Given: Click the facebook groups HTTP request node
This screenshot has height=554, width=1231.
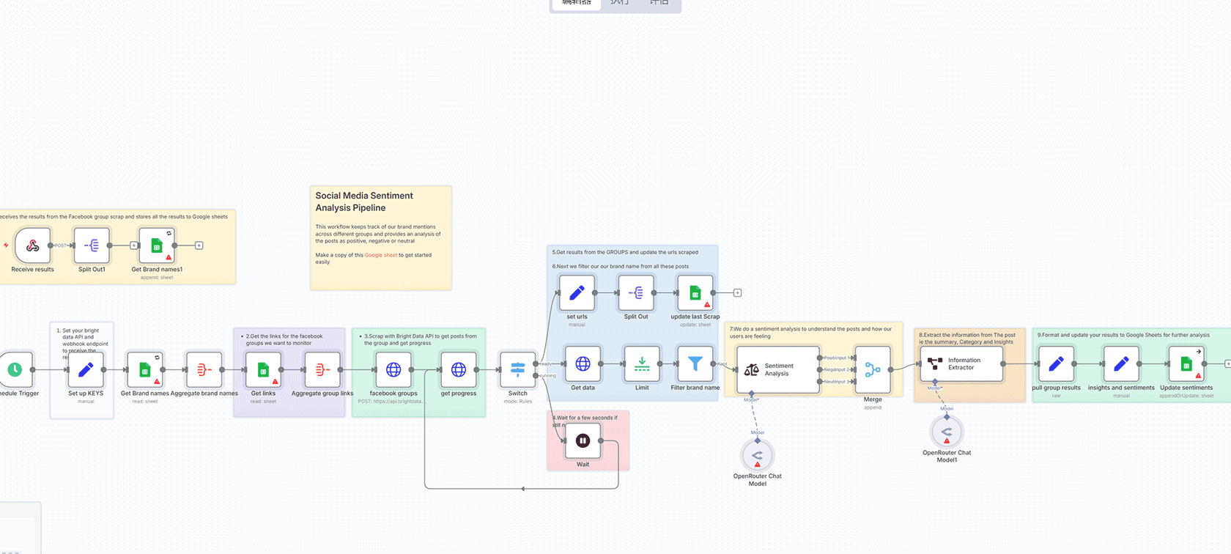Looking at the screenshot, I should pos(393,370).
